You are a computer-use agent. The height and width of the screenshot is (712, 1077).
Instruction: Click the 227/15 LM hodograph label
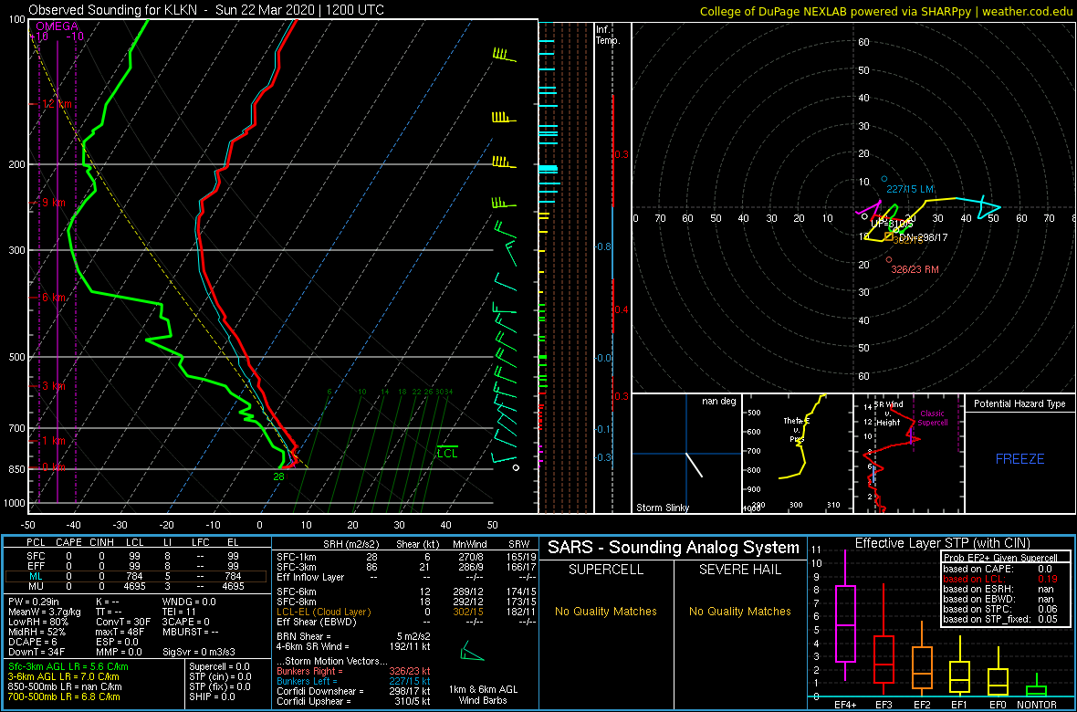point(911,188)
